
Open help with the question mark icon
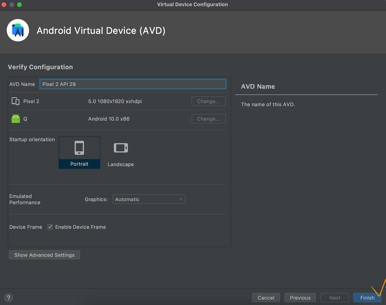coord(8,298)
